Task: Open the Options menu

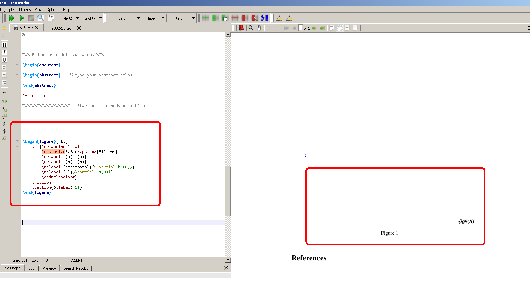Action: [x=53, y=10]
